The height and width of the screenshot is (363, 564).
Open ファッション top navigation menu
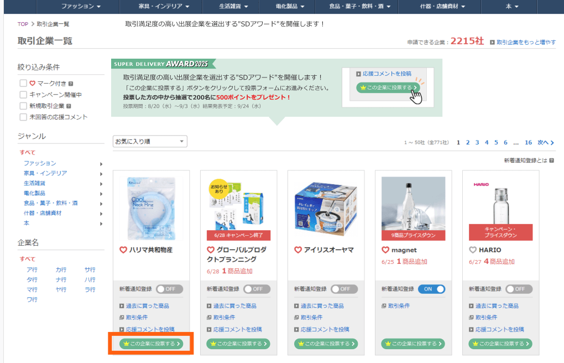pyautogui.click(x=81, y=7)
